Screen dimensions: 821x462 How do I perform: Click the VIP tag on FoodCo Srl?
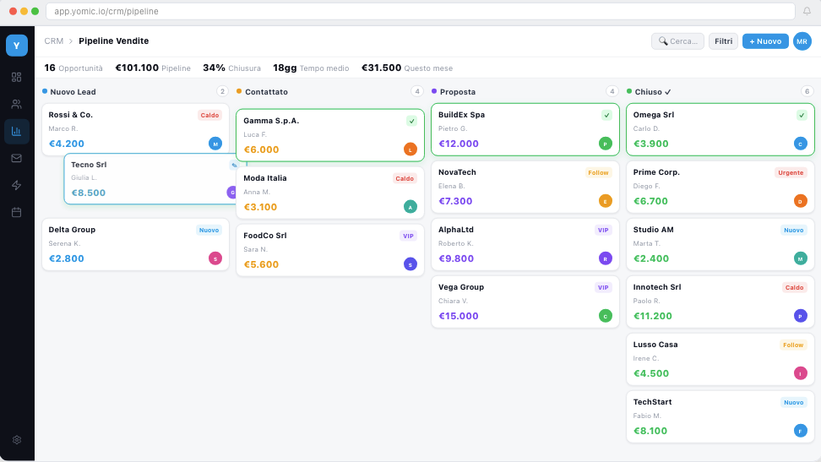(409, 236)
